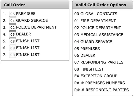This screenshot has width=134, height=97.
Task: Select R# RESPONDING PARTIES option
Action: [x=102, y=90]
